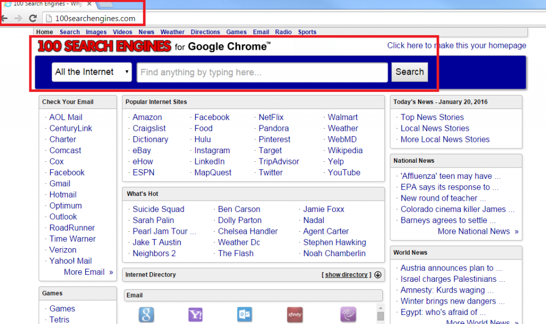This screenshot has width=546, height=324.
Task: Select Games in the top navigation bar
Action: tap(236, 32)
